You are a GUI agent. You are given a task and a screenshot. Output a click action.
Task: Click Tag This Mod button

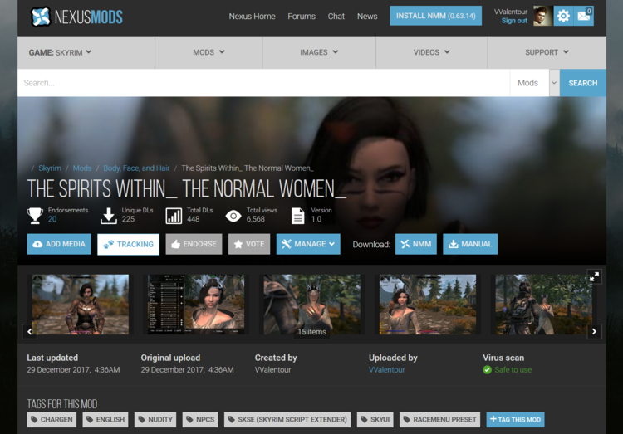tap(515, 419)
